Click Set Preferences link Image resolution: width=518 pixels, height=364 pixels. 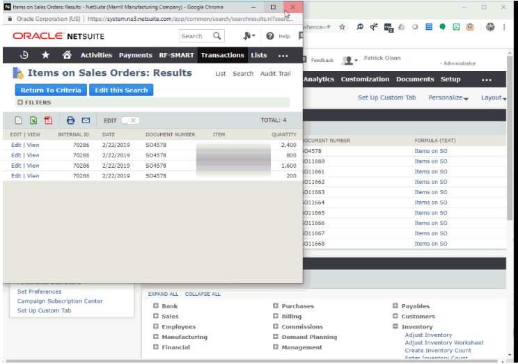coord(39,292)
